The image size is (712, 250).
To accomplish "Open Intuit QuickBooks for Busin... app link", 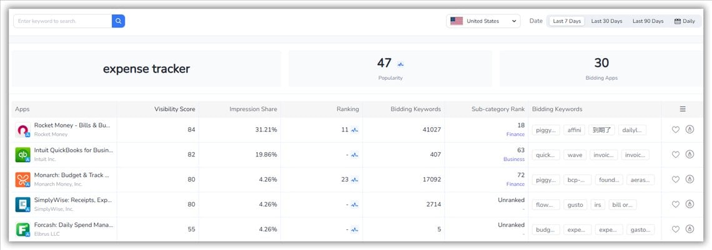I will point(74,150).
